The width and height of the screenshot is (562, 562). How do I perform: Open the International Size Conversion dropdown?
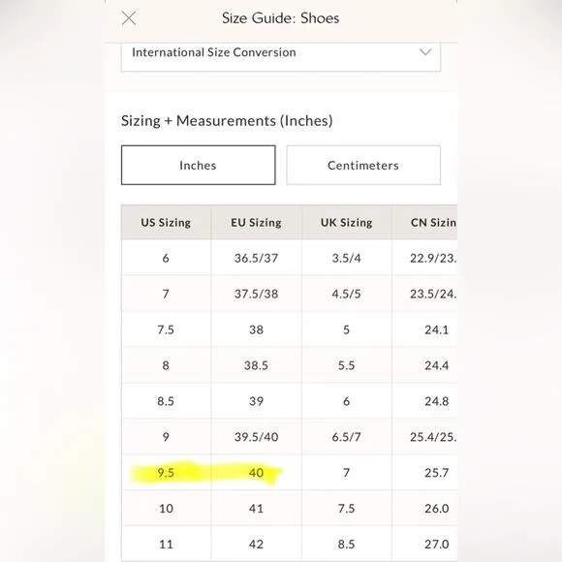click(281, 56)
